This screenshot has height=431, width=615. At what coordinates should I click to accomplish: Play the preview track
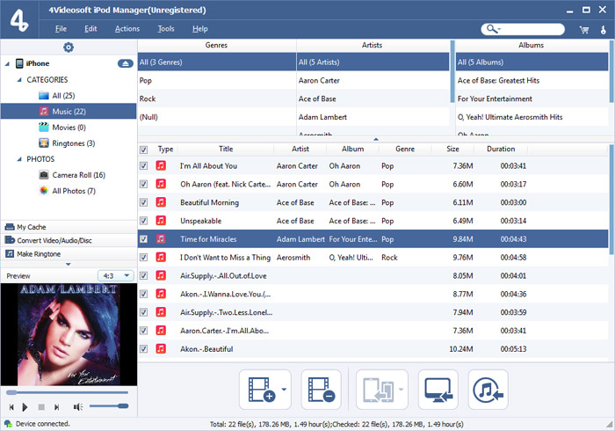tap(25, 407)
